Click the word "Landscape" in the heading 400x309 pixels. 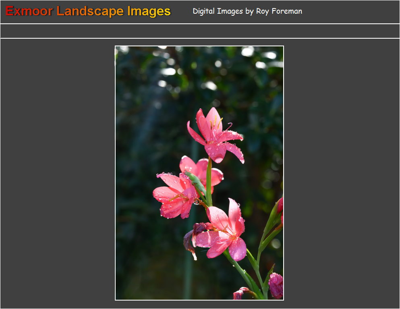tap(90, 11)
